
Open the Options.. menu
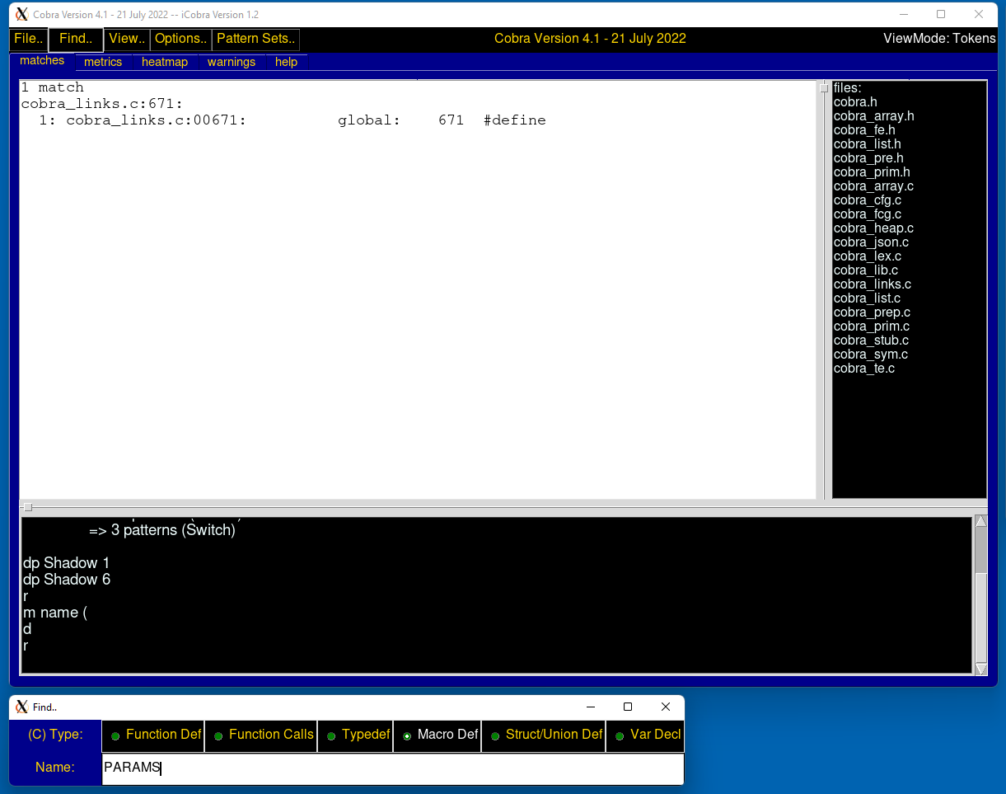(x=180, y=39)
